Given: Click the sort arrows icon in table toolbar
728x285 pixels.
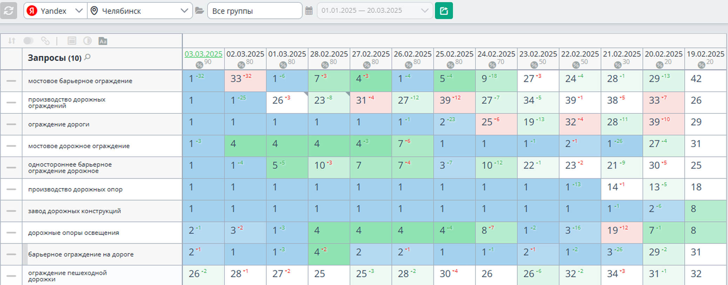Looking at the screenshot, I should click(12, 41).
